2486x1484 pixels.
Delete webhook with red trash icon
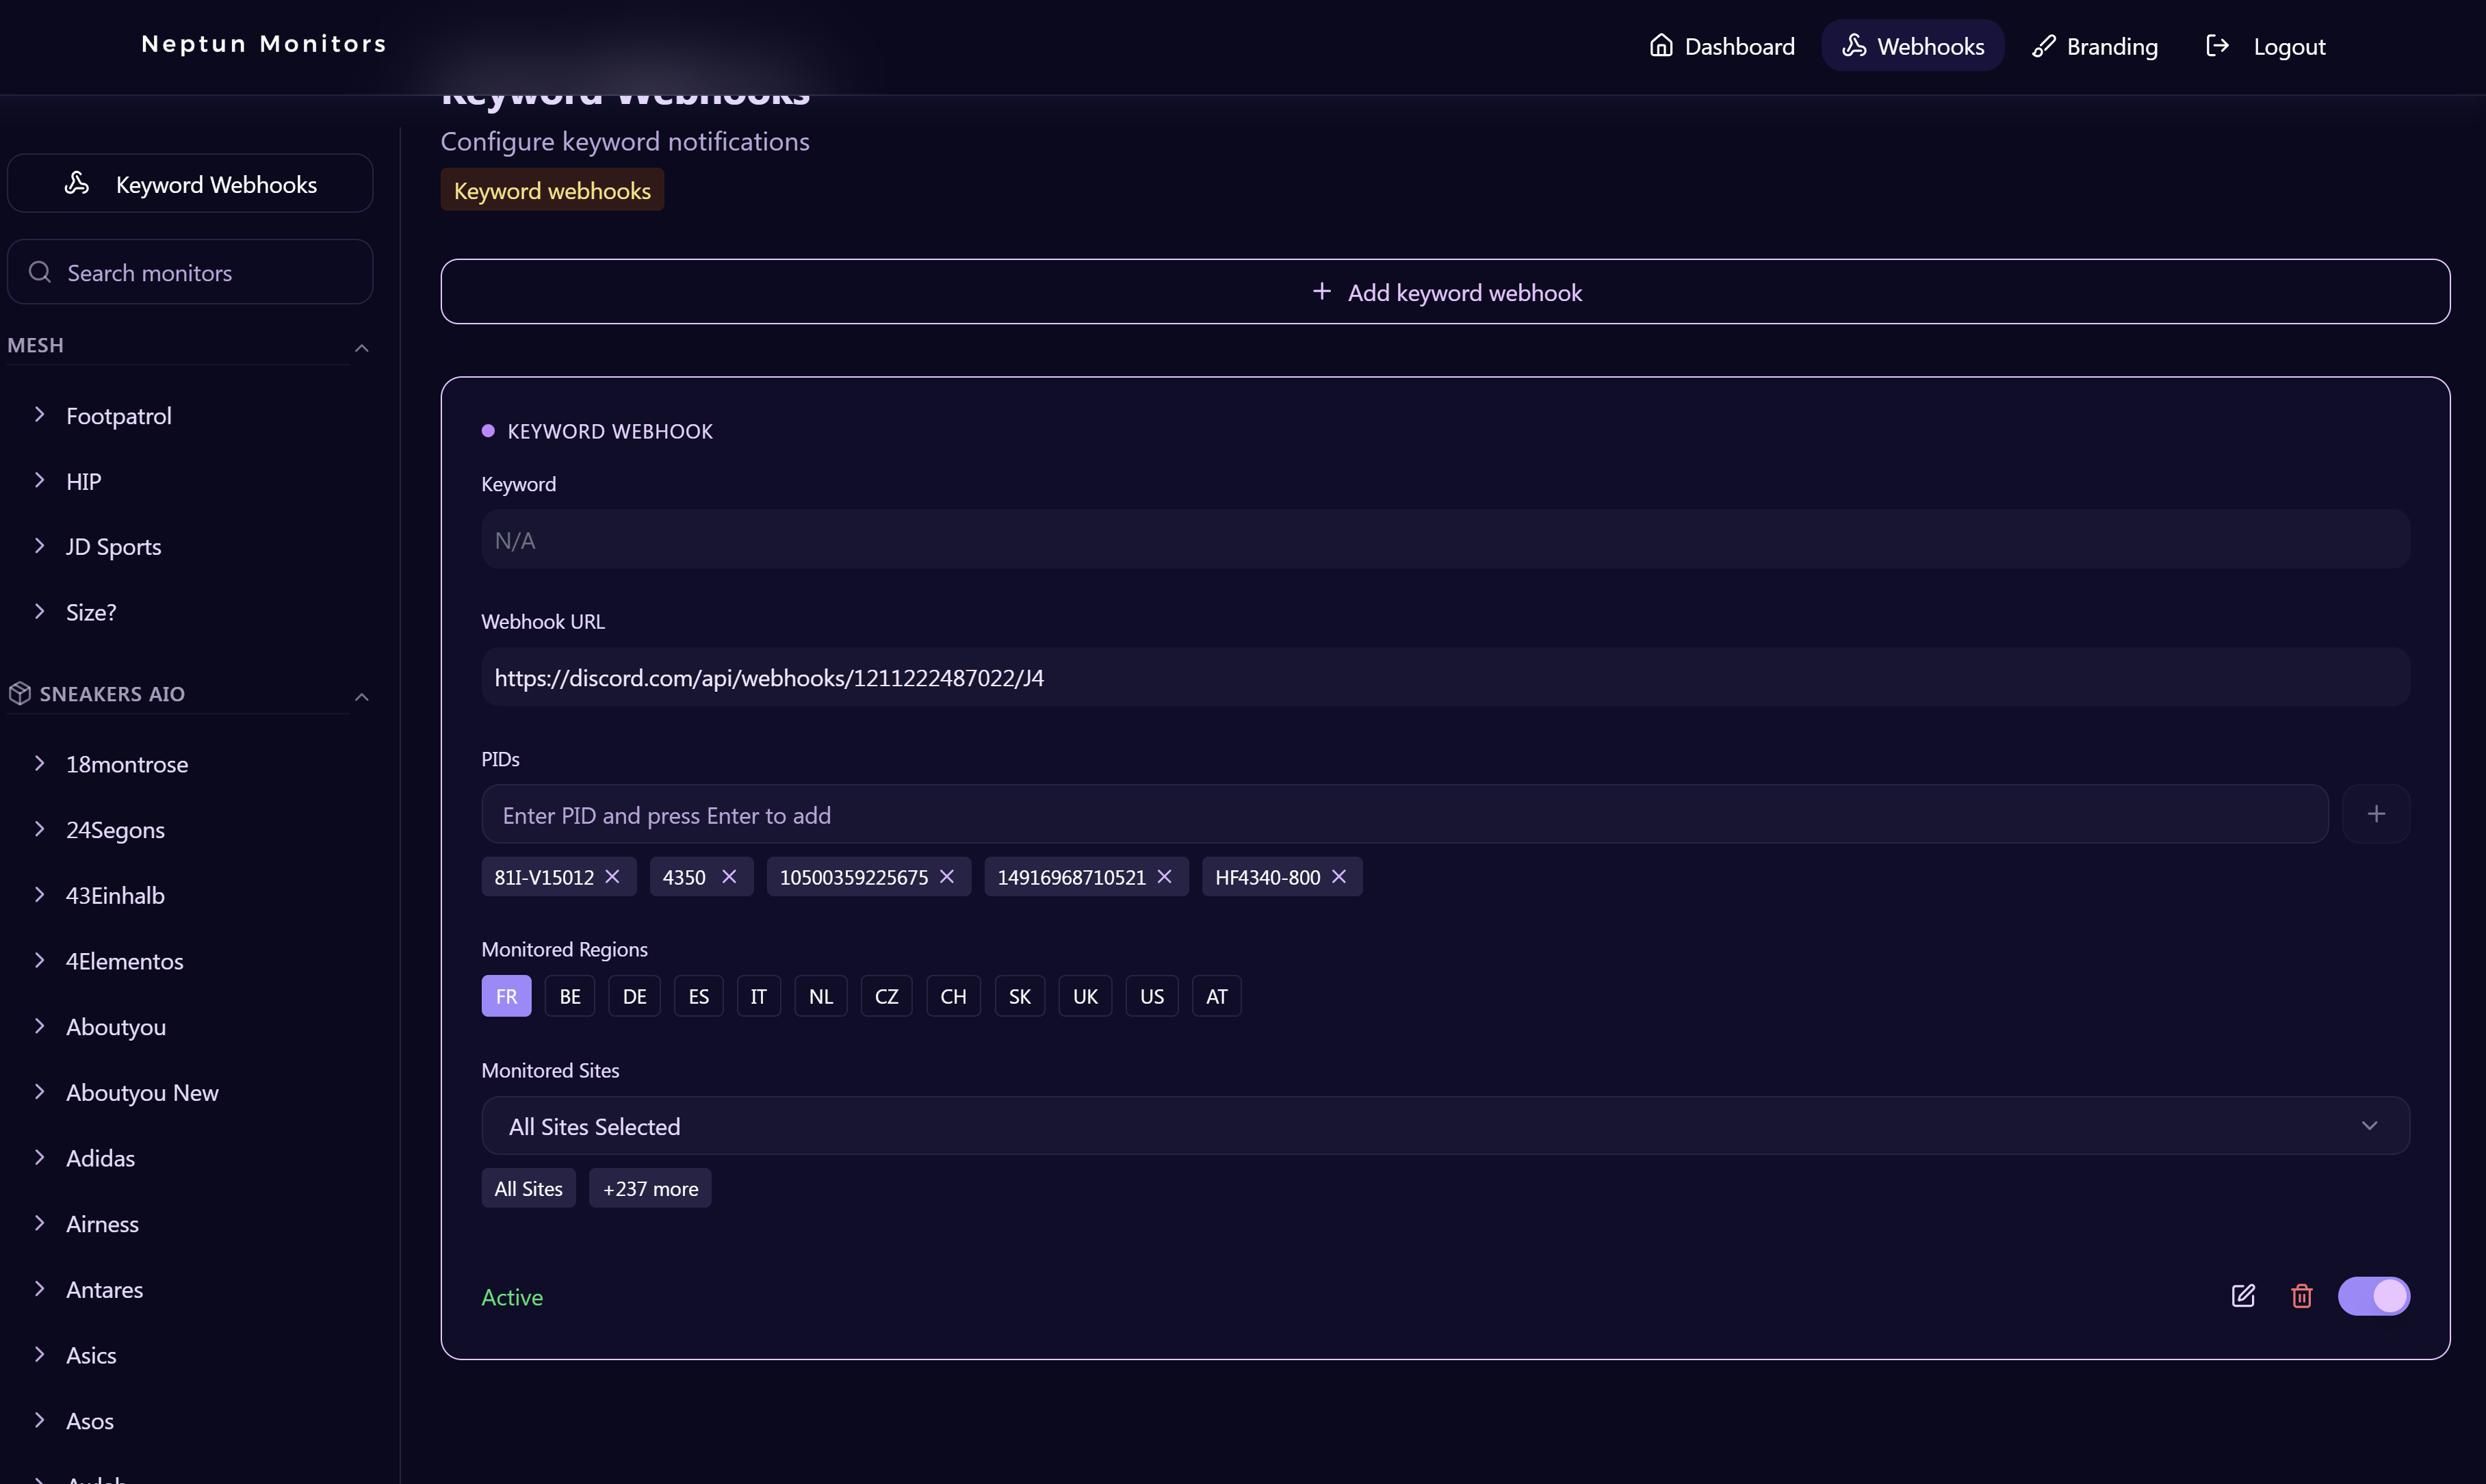2301,1296
